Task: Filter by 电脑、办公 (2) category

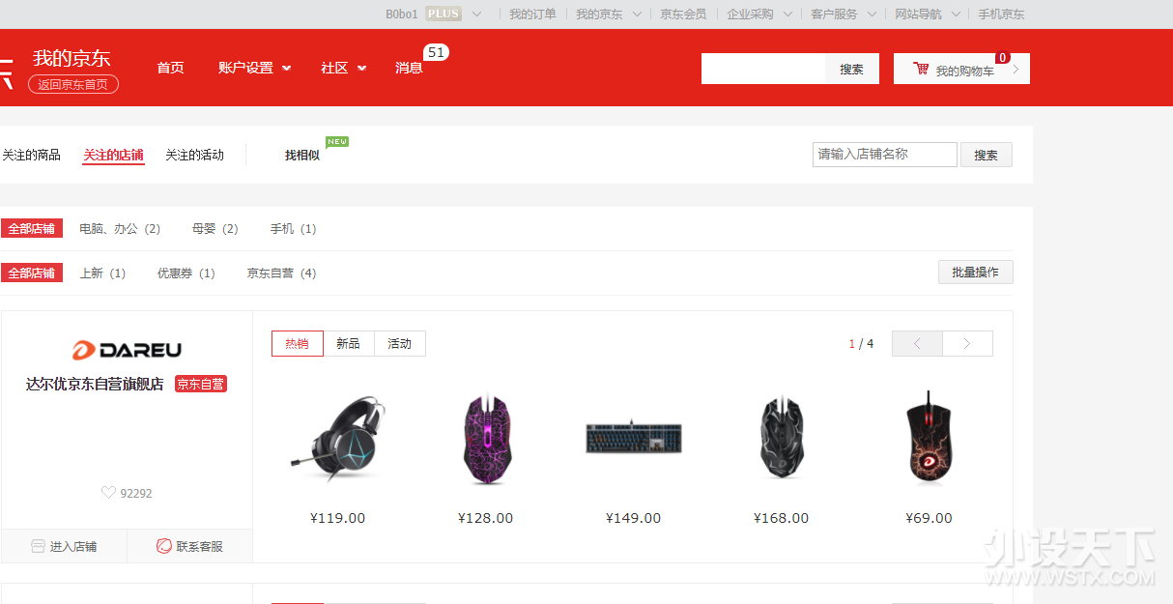Action: [120, 229]
